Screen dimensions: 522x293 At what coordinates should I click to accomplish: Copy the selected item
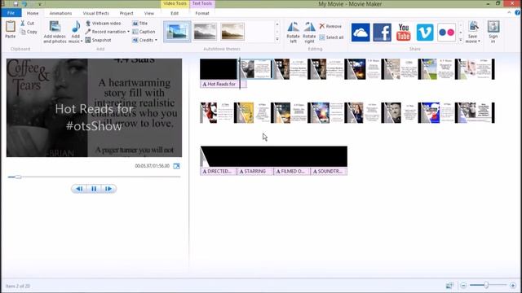(29, 32)
